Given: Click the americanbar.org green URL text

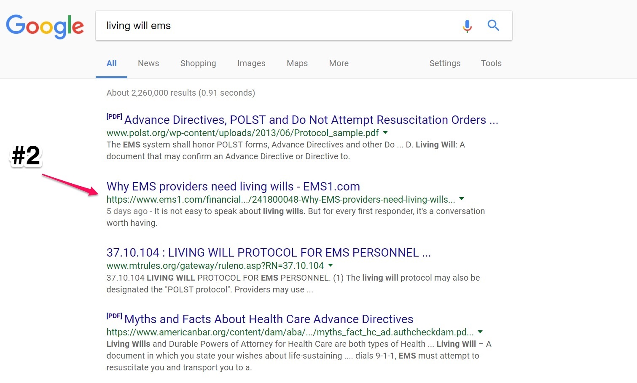Looking at the screenshot, I should coord(290,332).
